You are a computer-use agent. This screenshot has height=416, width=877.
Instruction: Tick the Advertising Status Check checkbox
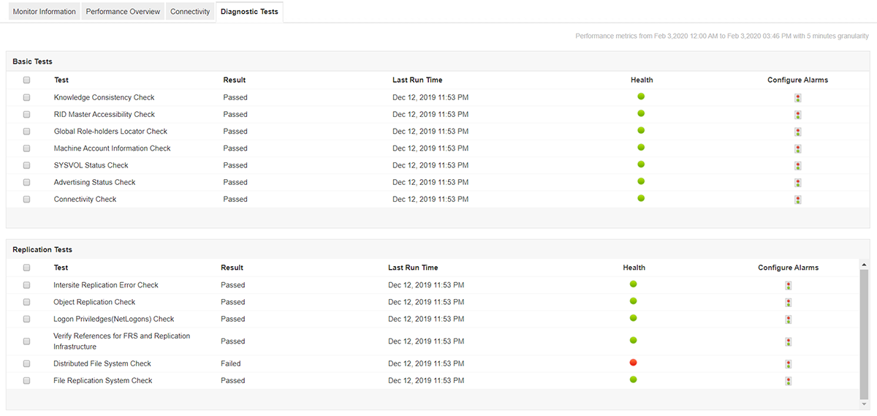(27, 183)
